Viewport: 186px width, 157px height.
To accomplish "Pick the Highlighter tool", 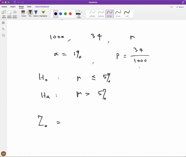I will click(43, 14).
